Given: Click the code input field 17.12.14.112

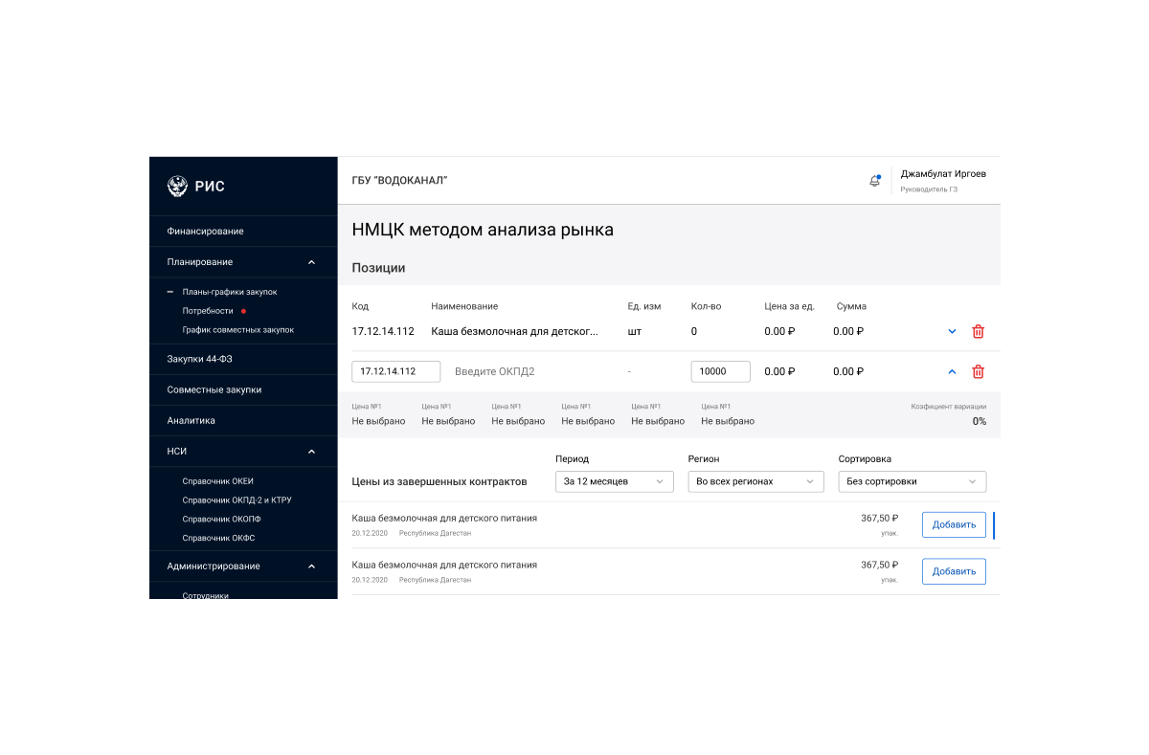Looking at the screenshot, I should (x=396, y=371).
